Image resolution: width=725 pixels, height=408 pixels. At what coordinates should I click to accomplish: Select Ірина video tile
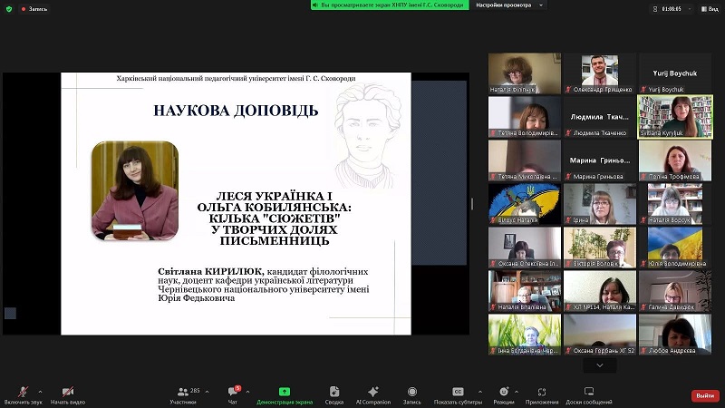600,203
